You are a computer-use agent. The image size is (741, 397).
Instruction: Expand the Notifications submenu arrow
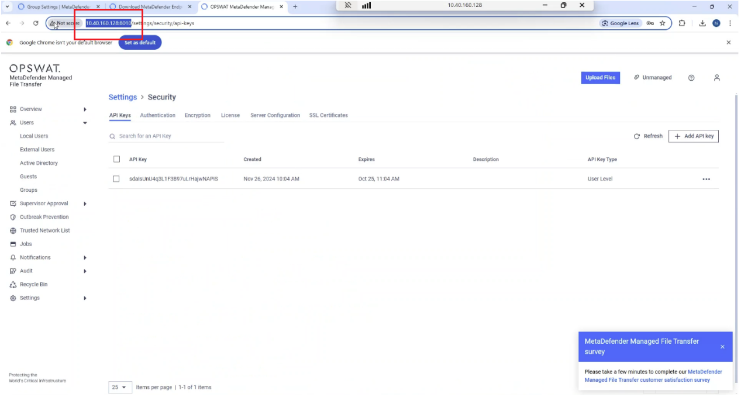(85, 257)
